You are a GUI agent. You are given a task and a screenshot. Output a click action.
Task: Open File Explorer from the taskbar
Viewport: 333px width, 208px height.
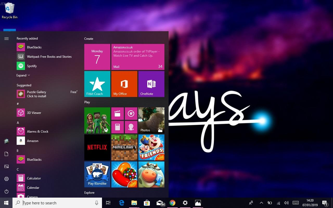click(x=134, y=203)
